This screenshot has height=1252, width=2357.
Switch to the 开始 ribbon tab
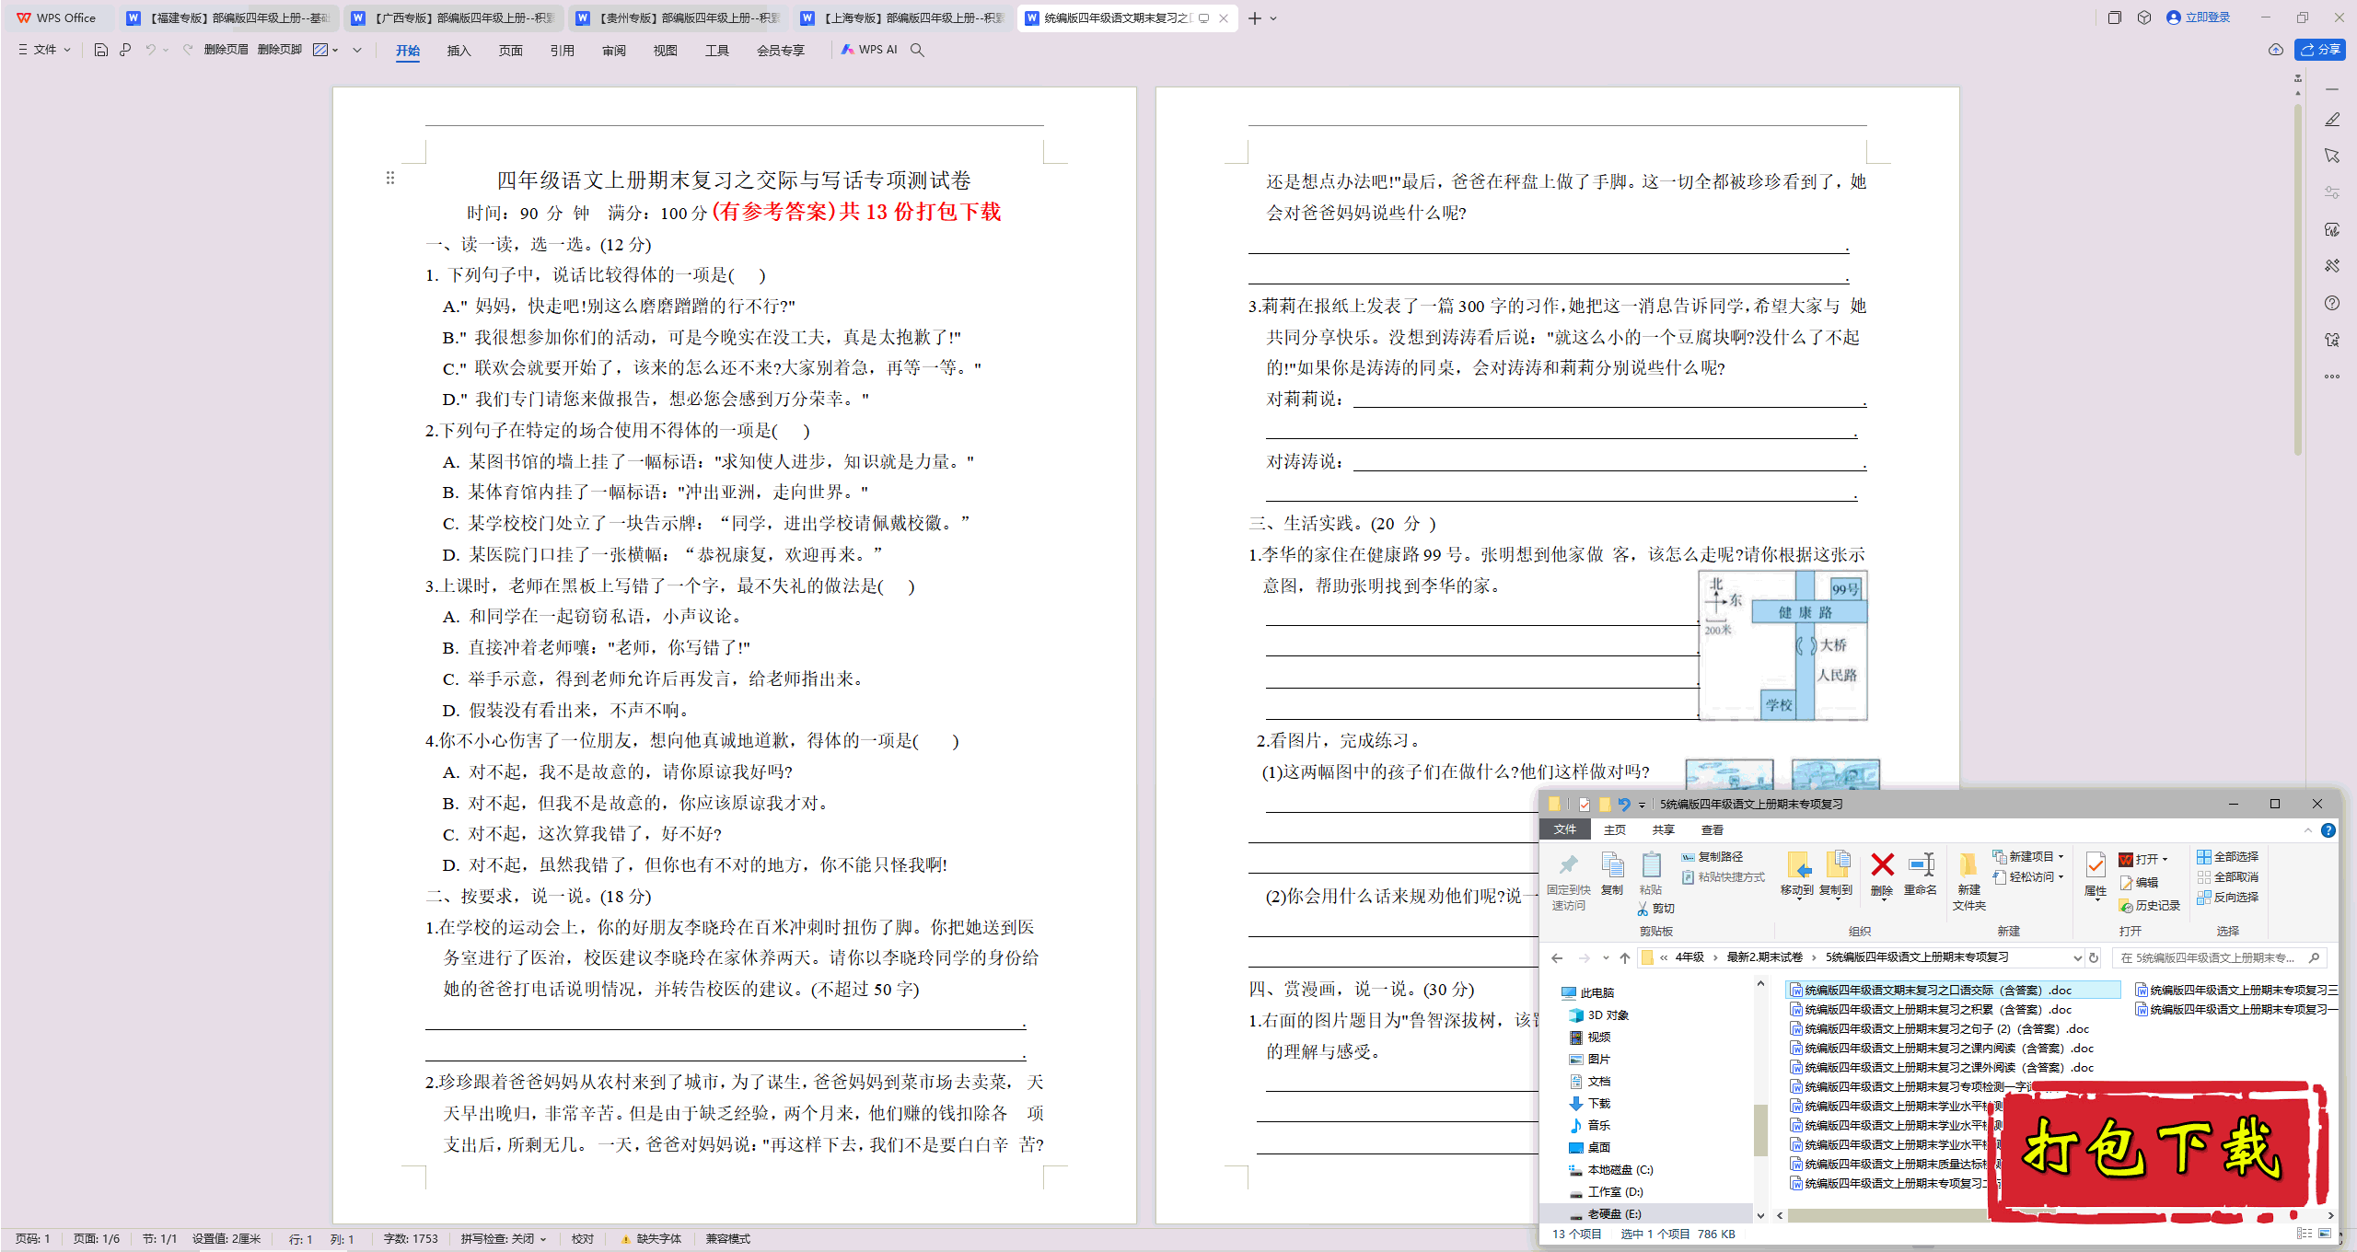408,51
